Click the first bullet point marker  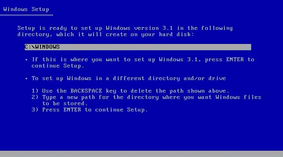coord(27,60)
